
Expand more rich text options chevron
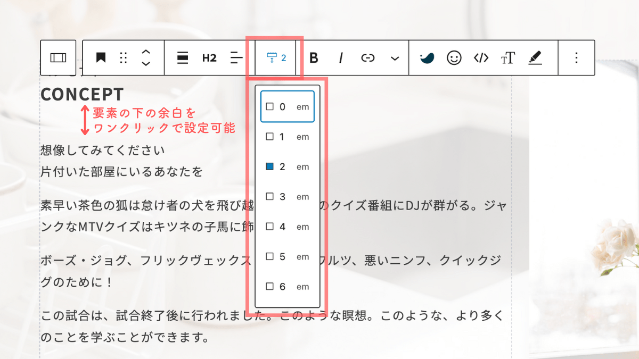395,57
